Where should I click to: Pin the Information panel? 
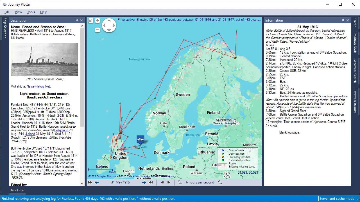[x=343, y=20]
